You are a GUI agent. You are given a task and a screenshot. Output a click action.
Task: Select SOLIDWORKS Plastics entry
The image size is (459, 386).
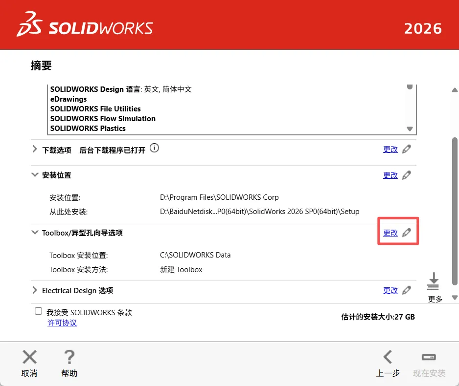[88, 129]
